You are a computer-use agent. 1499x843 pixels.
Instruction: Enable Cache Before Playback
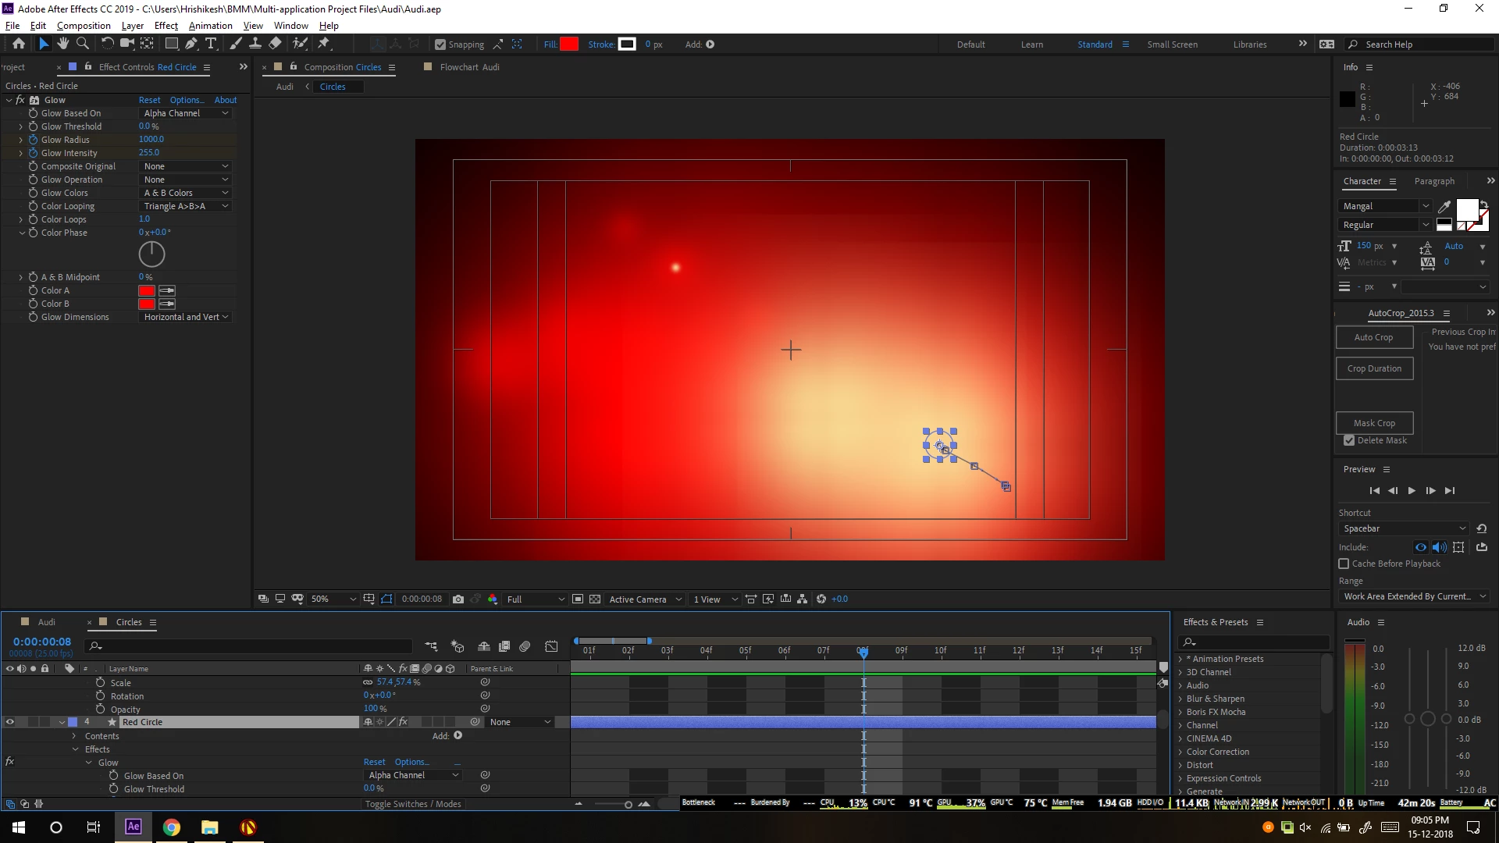coord(1344,564)
